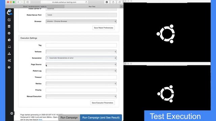The image size is (216, 121).
Task: Open the Retries dropdown
Action: [x=81, y=84]
